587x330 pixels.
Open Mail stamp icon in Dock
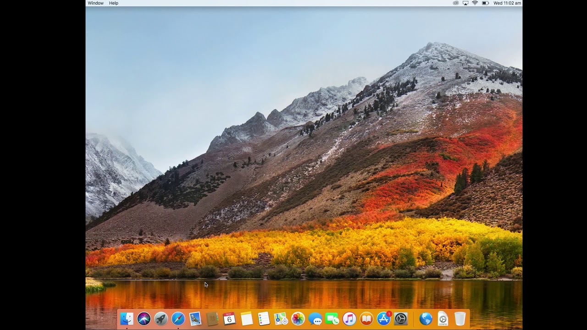tap(195, 319)
